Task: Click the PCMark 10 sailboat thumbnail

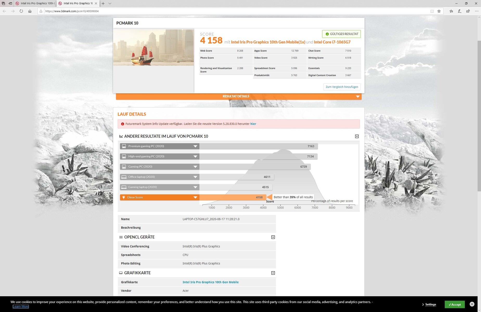Action: click(x=153, y=47)
